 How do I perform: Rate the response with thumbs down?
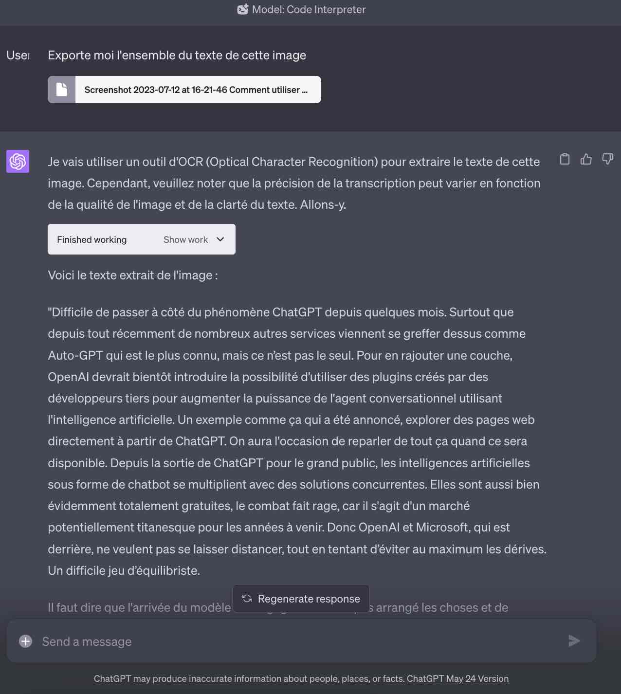607,159
